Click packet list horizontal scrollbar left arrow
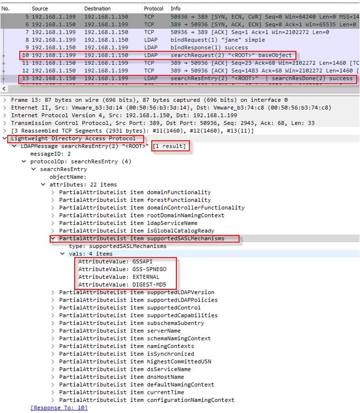Viewport: 360px width, 413px height. pyautogui.click(x=4, y=89)
